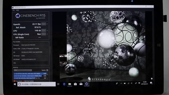Click the Cinebench taskbar icon
The image size is (169, 95).
coord(87,84)
